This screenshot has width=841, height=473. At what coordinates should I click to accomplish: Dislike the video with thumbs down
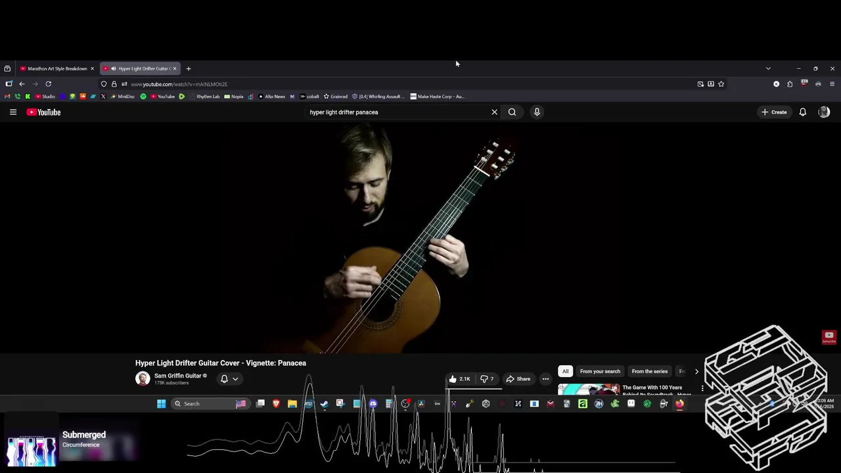[487, 379]
